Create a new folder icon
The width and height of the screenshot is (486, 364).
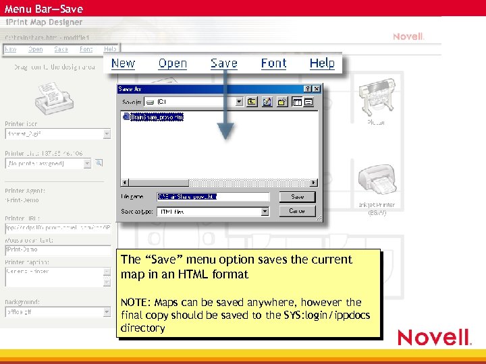click(x=282, y=102)
